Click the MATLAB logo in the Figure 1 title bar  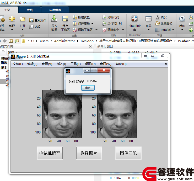coord(13,57)
